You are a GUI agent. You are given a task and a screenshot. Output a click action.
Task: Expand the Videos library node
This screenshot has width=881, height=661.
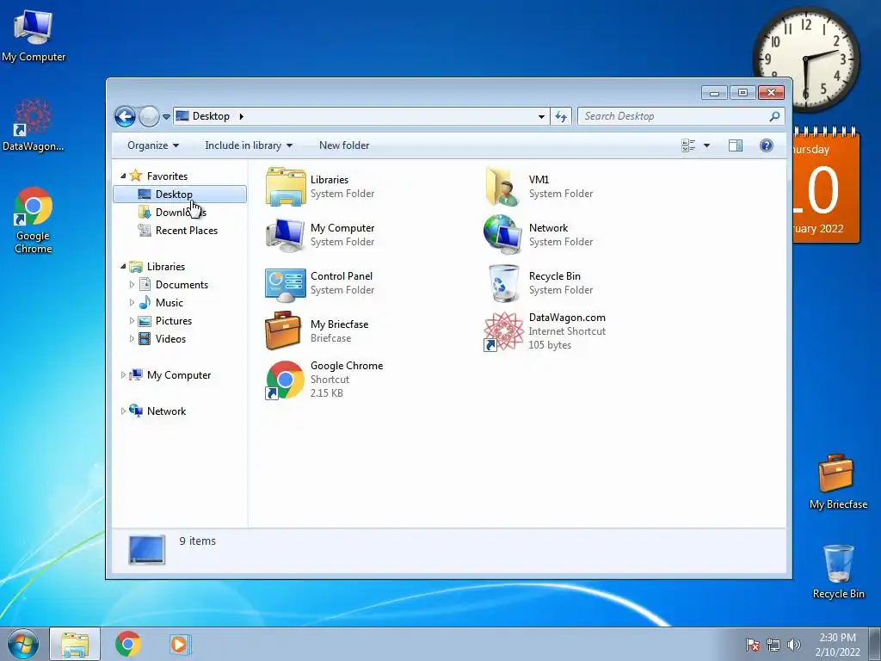pyautogui.click(x=132, y=339)
